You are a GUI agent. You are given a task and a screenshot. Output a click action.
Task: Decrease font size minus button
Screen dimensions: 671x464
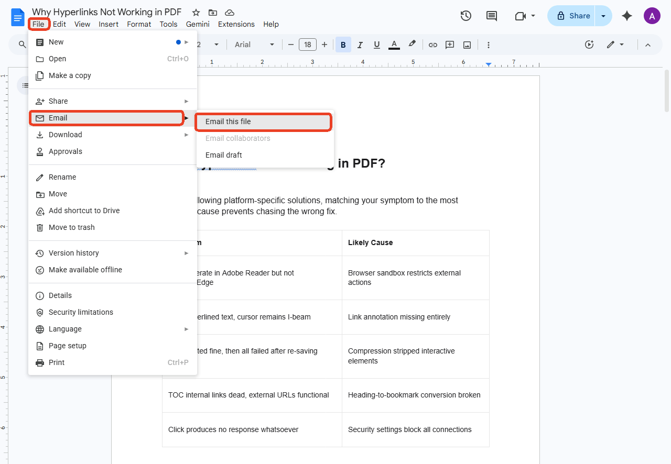tap(291, 45)
